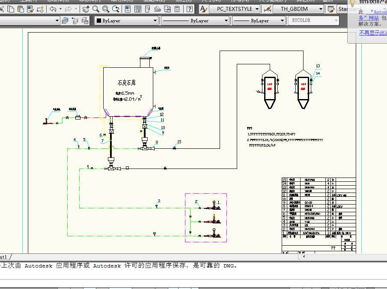
Task: Click the Dimension Style icon
Action: tap(268, 9)
